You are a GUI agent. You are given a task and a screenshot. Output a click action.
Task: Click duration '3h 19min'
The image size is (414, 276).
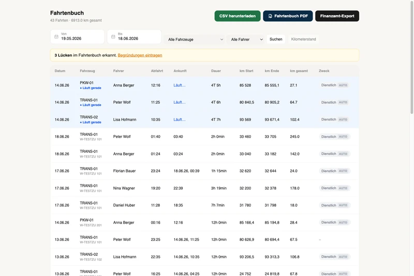click(x=218, y=188)
